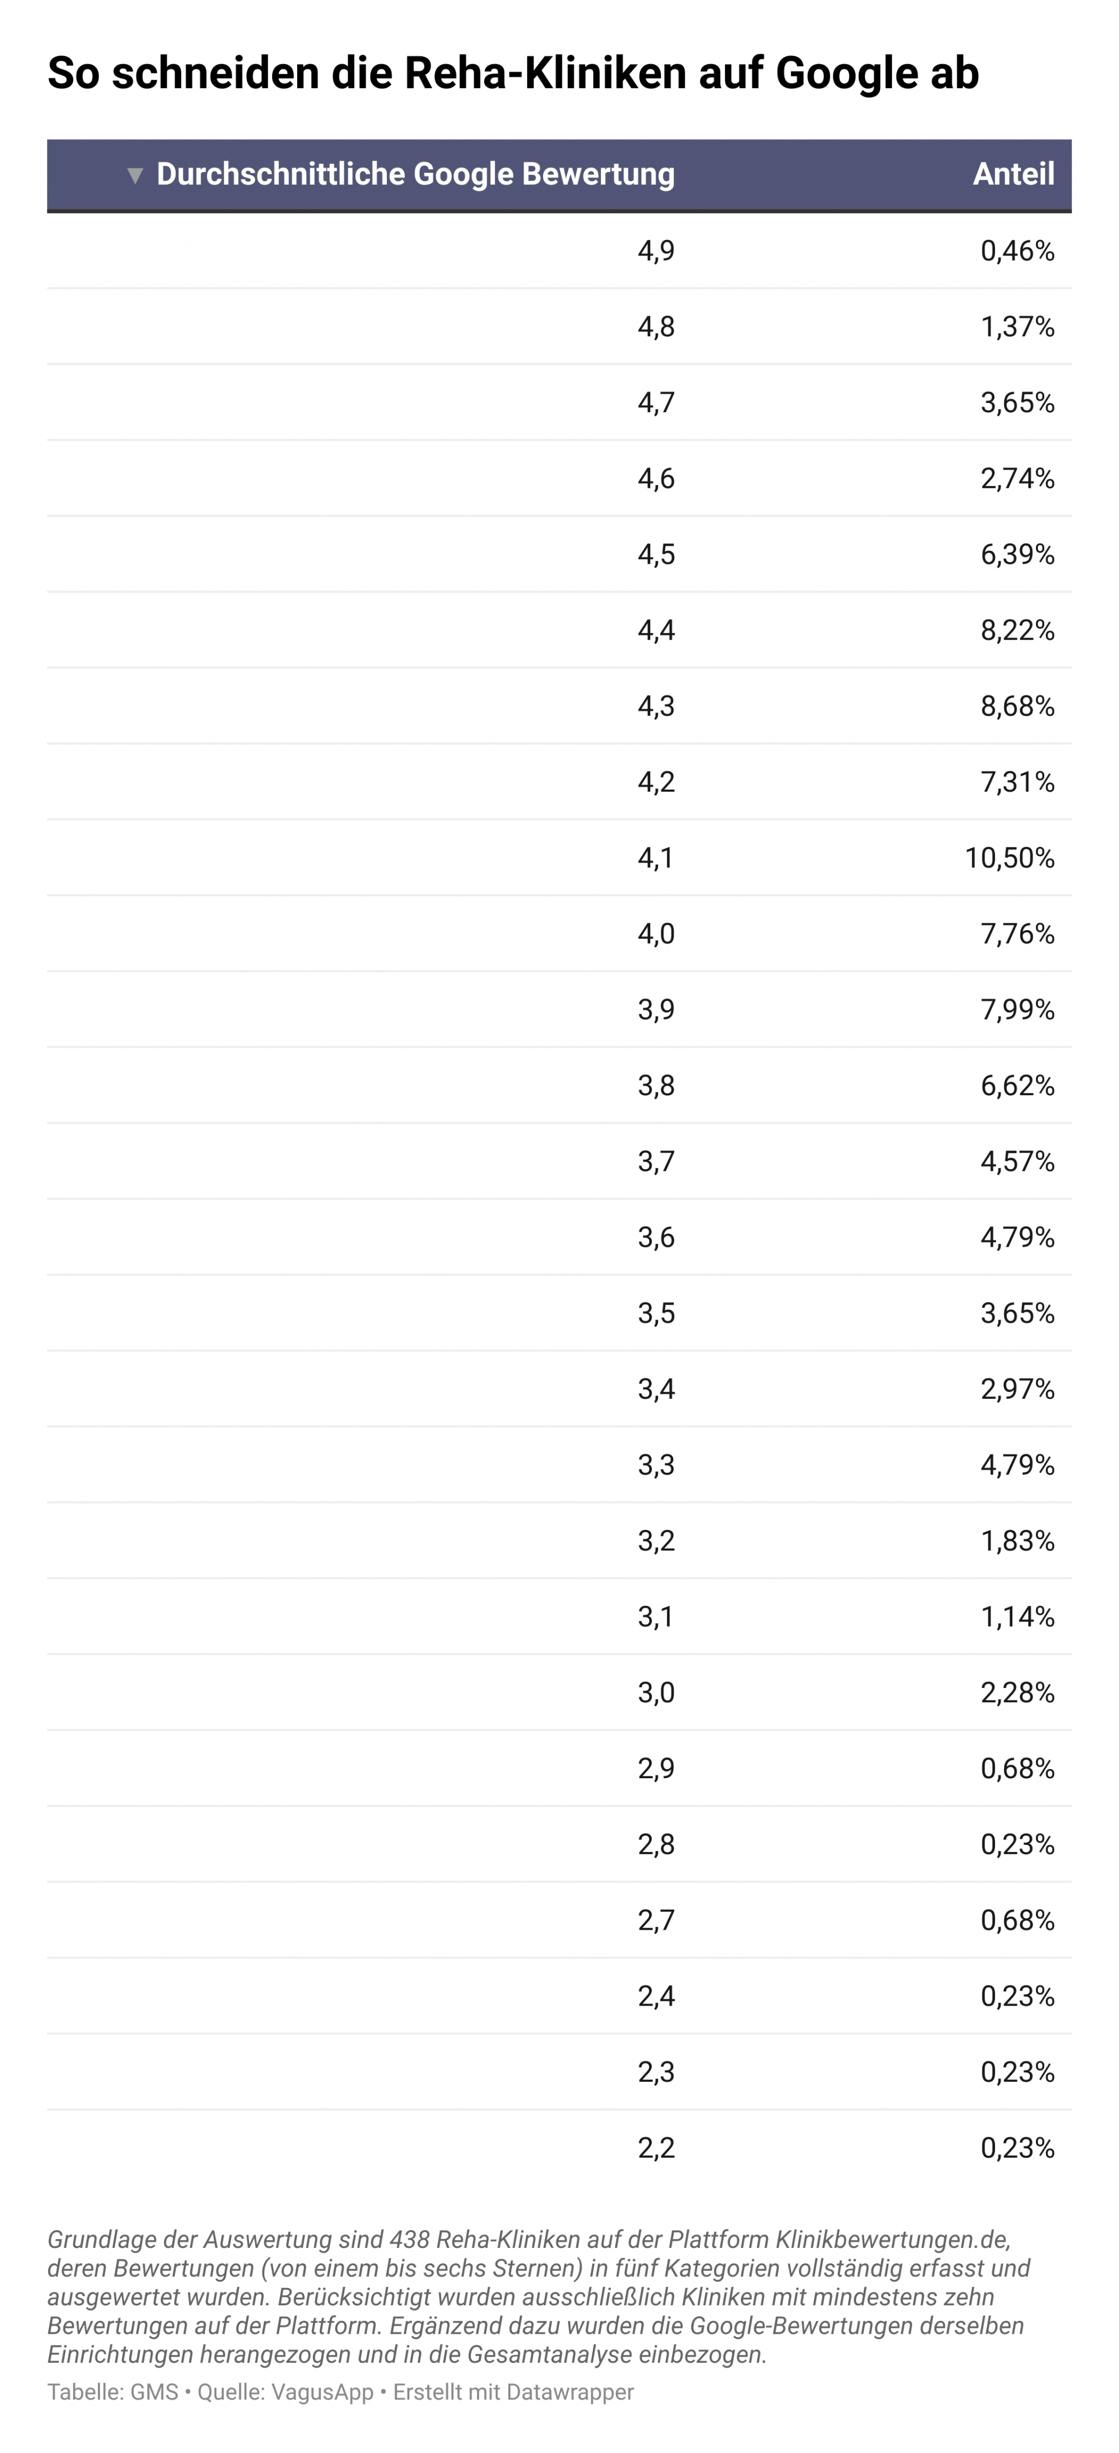
Task: Click the 10,50% share value
Action: (1009, 858)
